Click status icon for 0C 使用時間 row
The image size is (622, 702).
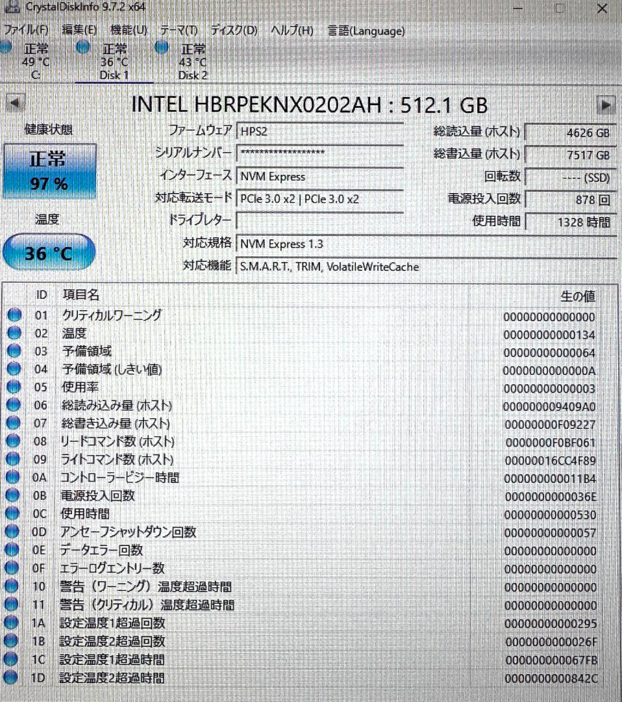pyautogui.click(x=12, y=513)
